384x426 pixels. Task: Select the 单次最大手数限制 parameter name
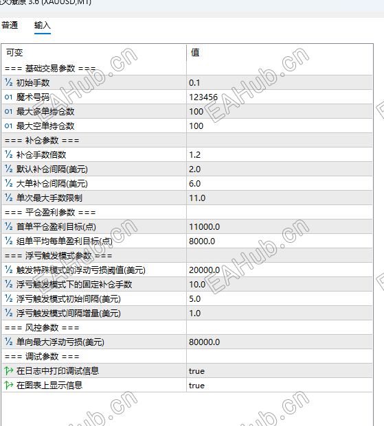49,198
